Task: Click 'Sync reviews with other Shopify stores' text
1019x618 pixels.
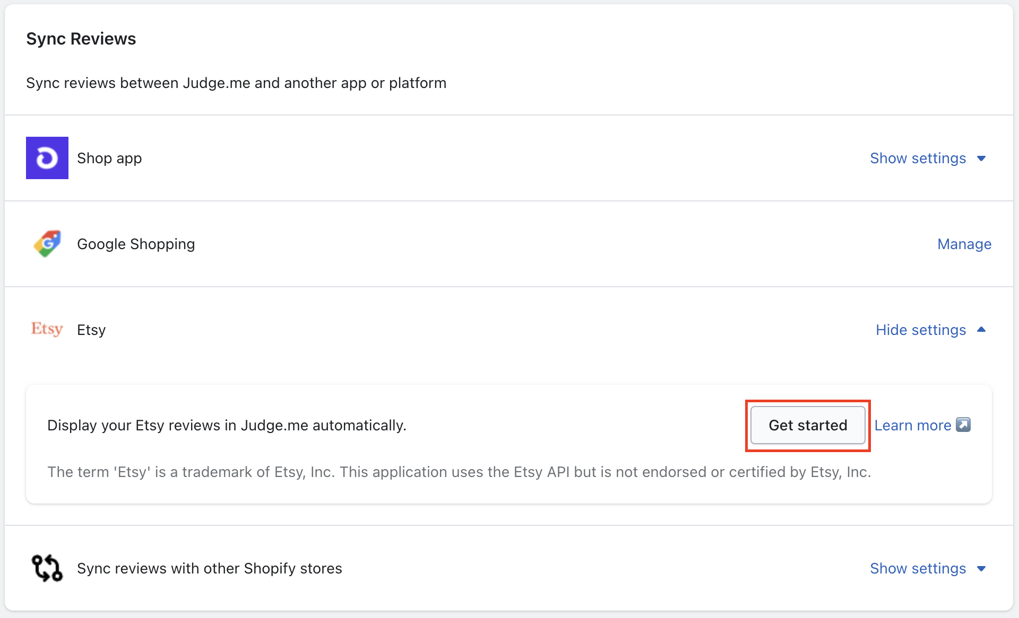Action: (210, 568)
